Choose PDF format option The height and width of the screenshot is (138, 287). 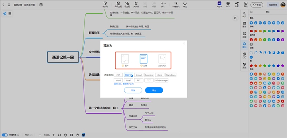click(x=118, y=75)
